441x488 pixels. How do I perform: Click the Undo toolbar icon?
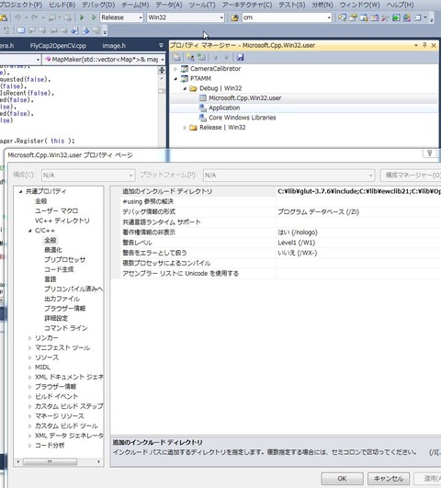tap(17, 17)
